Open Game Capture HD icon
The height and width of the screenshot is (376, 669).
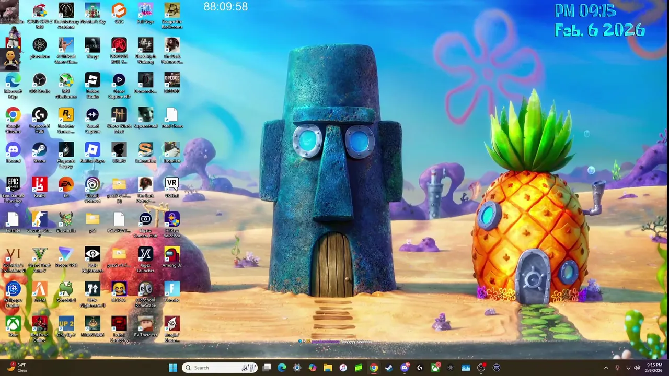coord(119,86)
